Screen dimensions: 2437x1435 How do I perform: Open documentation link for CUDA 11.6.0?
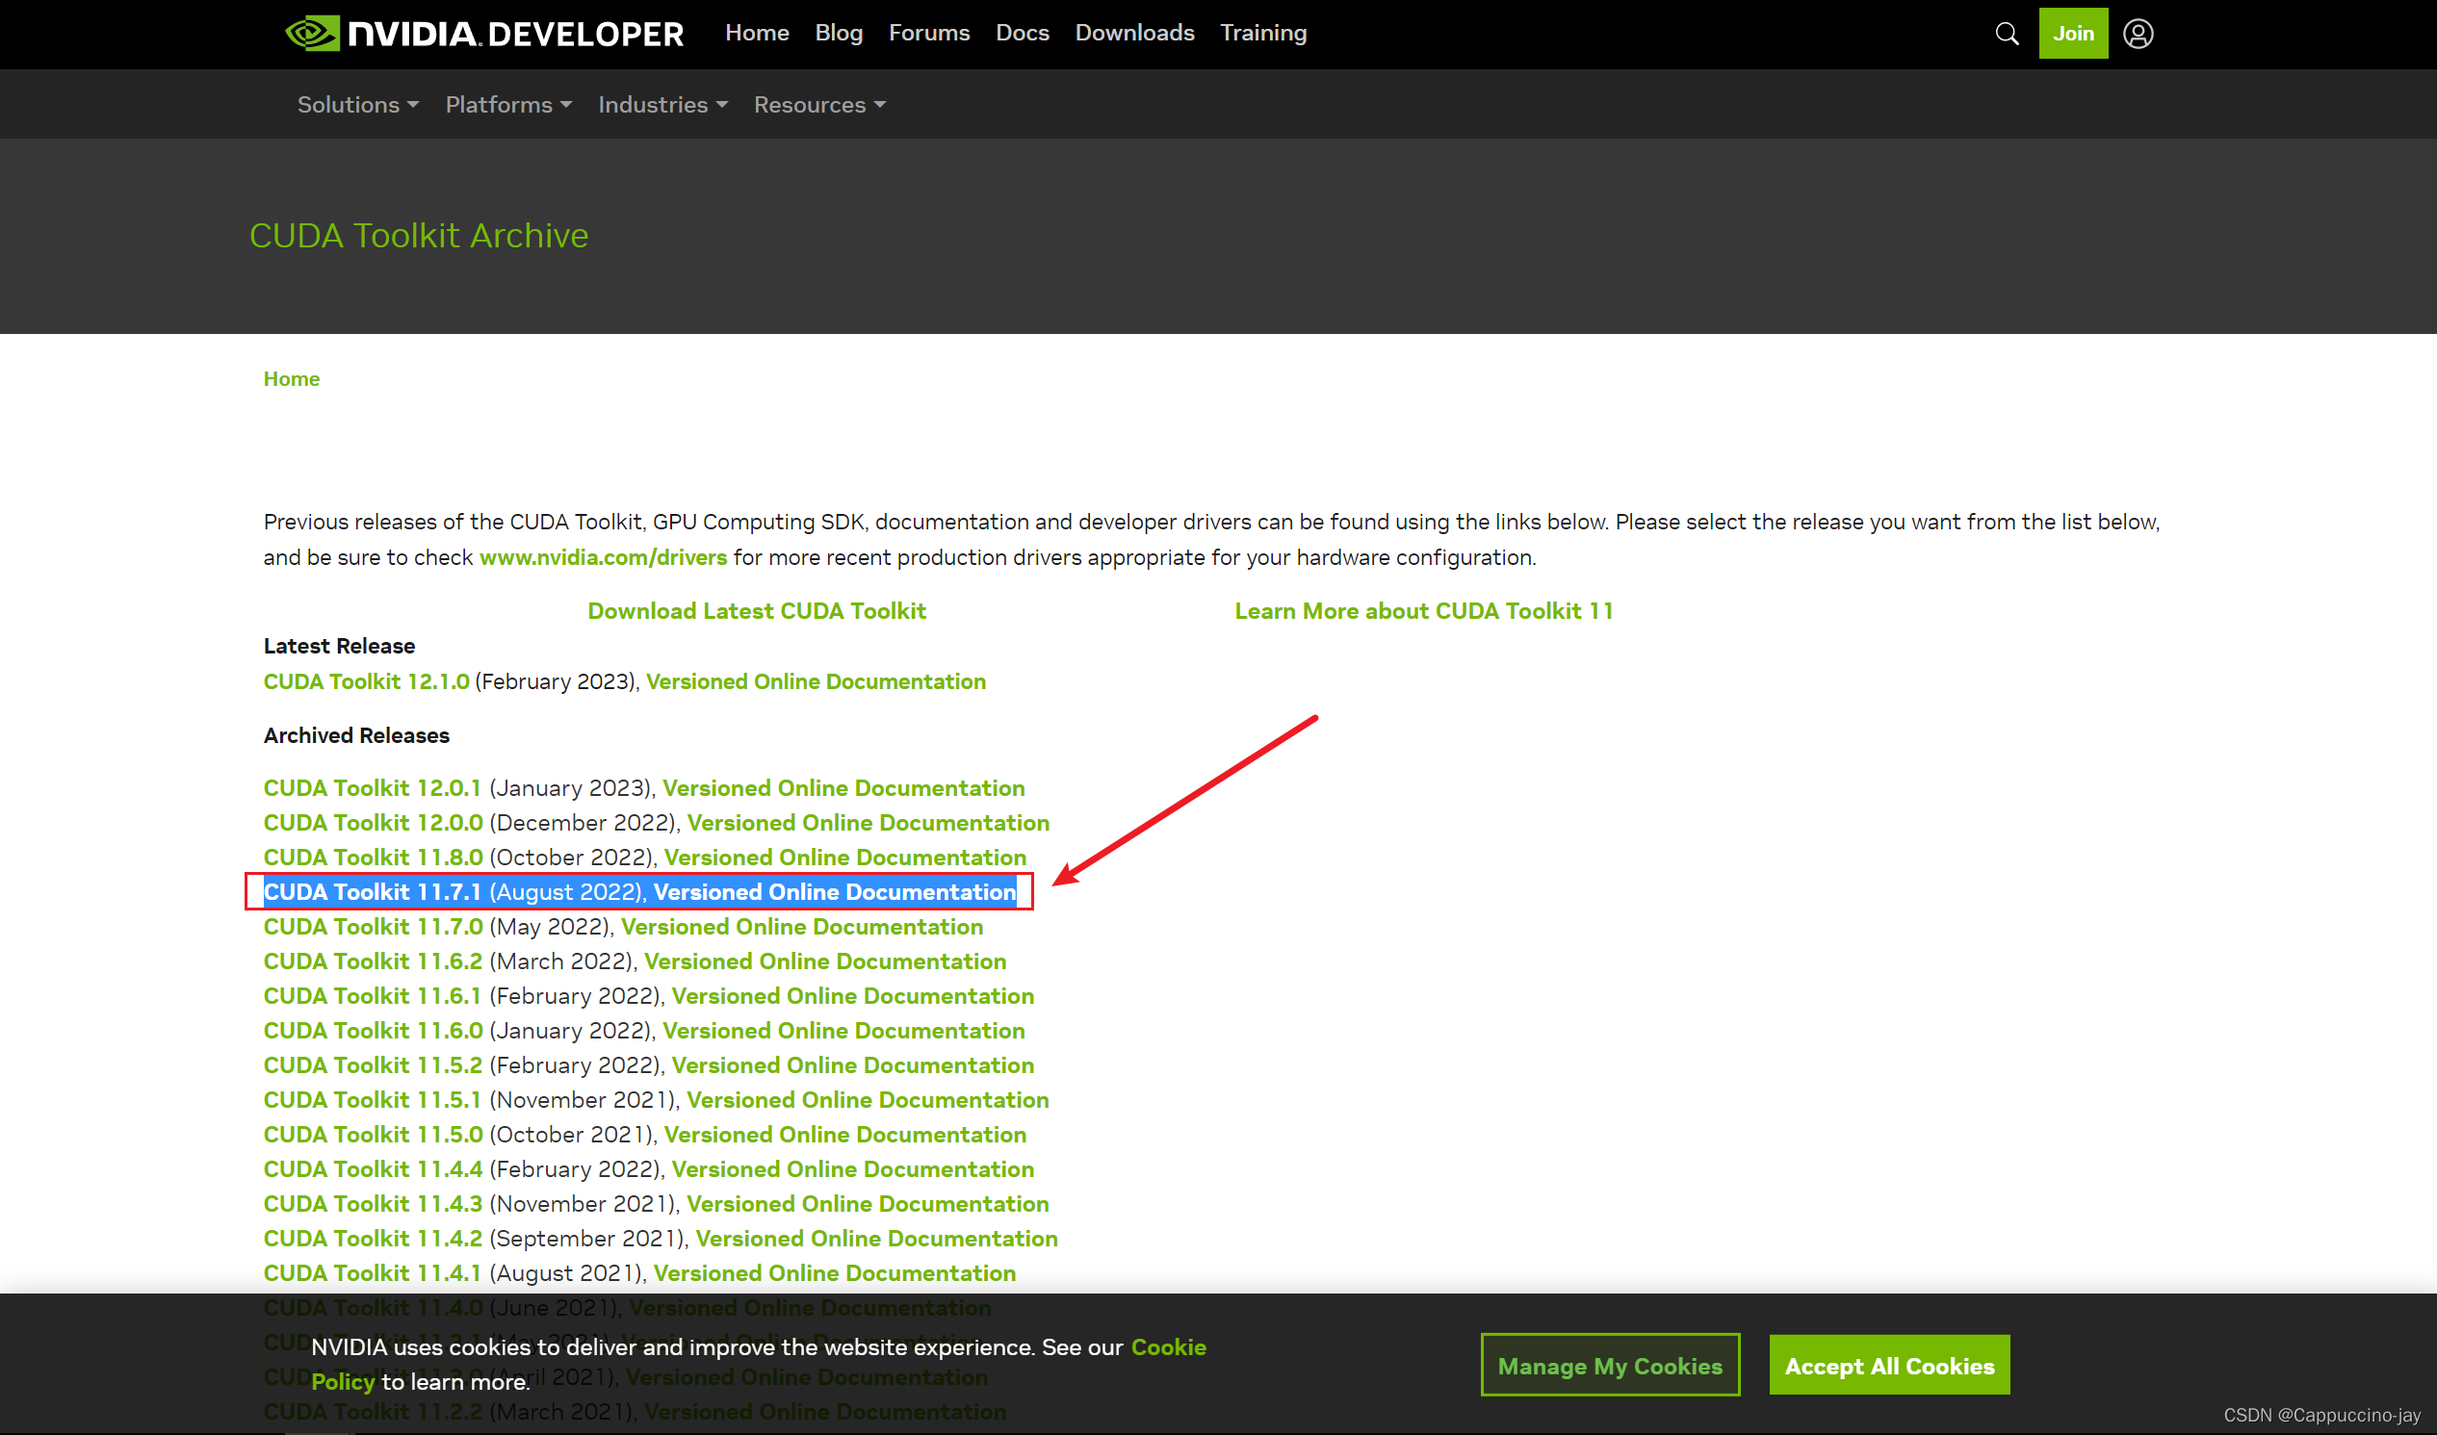click(843, 1032)
